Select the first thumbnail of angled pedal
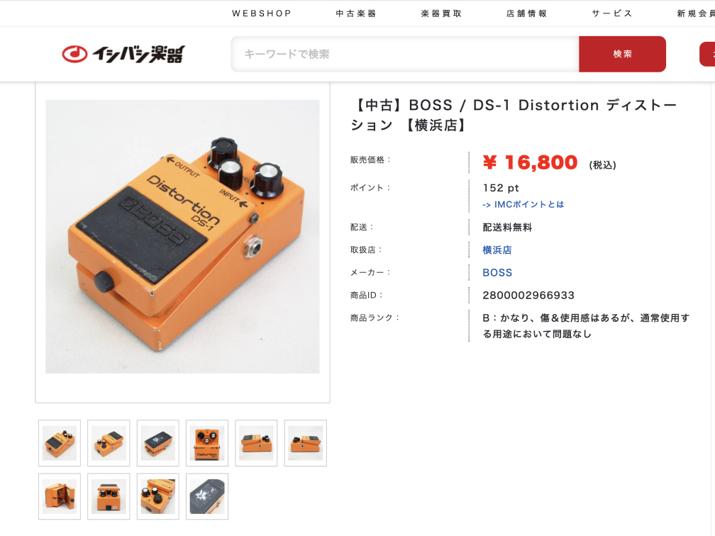This screenshot has height=536, width=715. click(60, 443)
